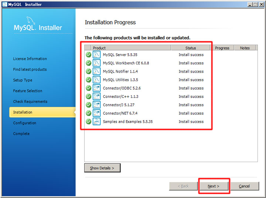Select the Connector/ODBC 5.2.6 row text
Screen dimensions: 266x198
pos(122,88)
